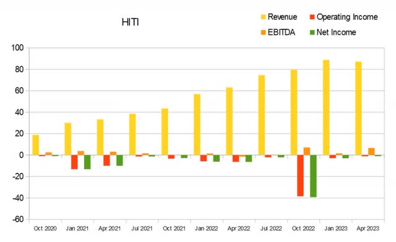Click the Jan 2022 yellow Revenue bar
Screen dimensions: 396x242
pyautogui.click(x=197, y=125)
